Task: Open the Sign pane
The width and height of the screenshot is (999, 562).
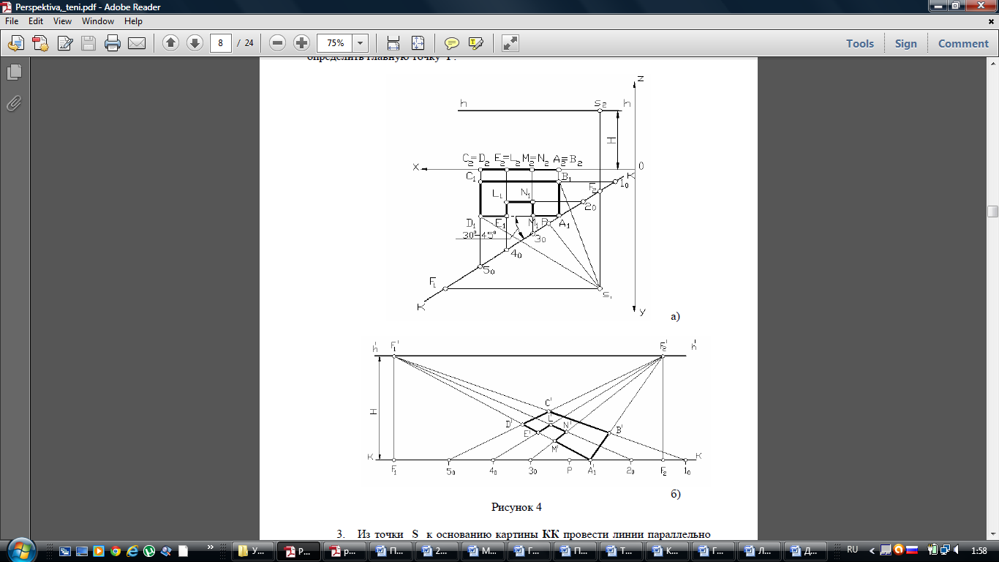Action: (905, 43)
